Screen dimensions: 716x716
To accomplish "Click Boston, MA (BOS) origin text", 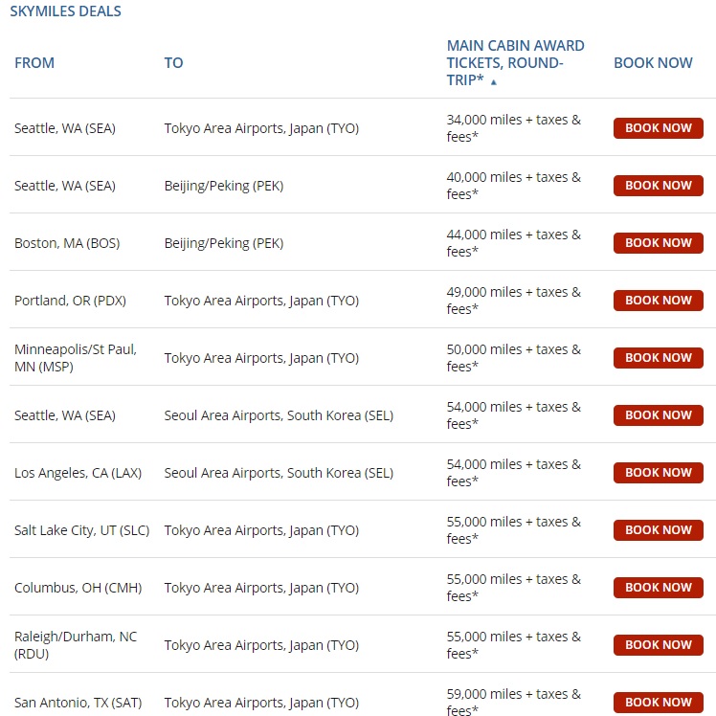I will [67, 243].
